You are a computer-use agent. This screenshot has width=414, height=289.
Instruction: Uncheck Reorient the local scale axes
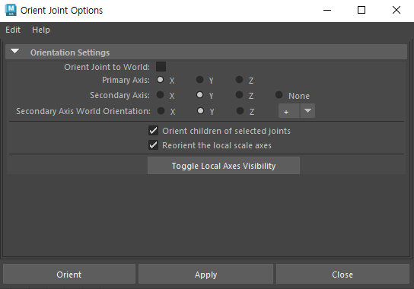point(153,145)
